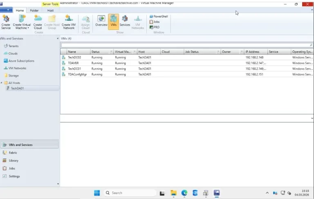The height and width of the screenshot is (199, 314).
Task: Sort by the Name column header
Action: pos(78,52)
